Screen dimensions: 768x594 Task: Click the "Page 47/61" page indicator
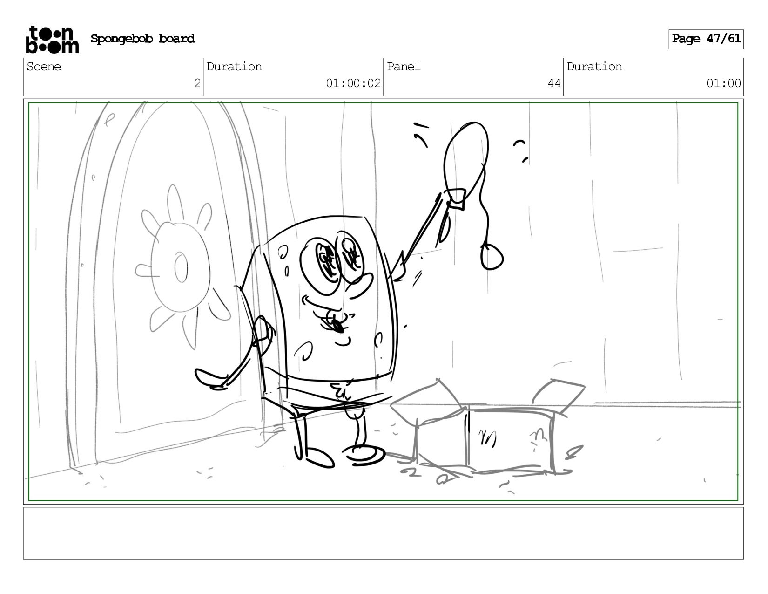(x=706, y=39)
